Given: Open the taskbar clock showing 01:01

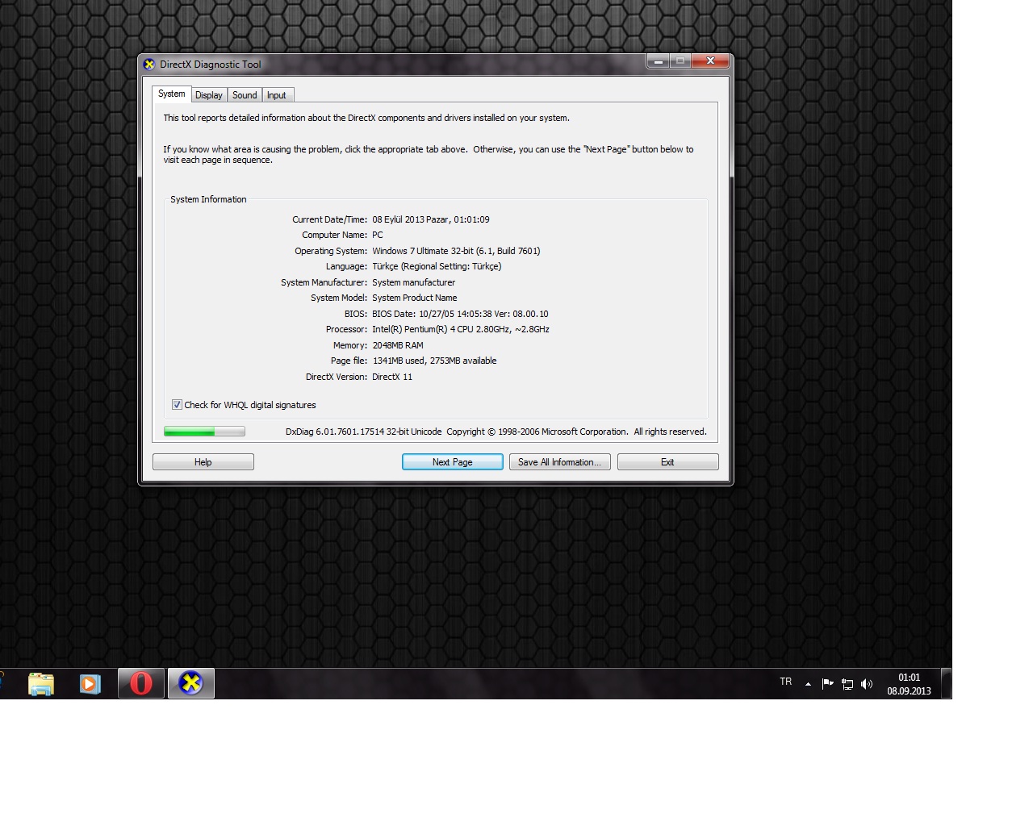Looking at the screenshot, I should (909, 684).
